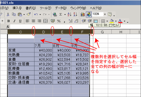Click the AutoSum sigma icon
This screenshot has width=141, height=97.
[61, 14]
